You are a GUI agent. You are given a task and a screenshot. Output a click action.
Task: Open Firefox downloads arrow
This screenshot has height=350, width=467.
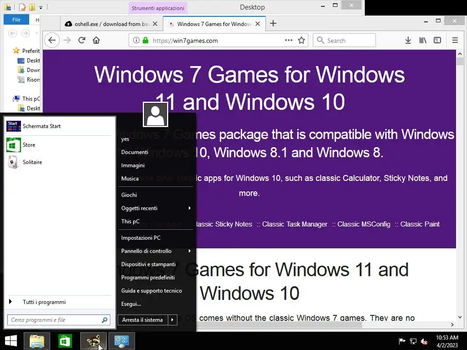[408, 40]
